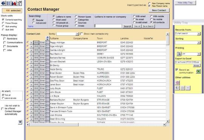
Task: Open the Printing type dropdown
Action: tap(199, 54)
